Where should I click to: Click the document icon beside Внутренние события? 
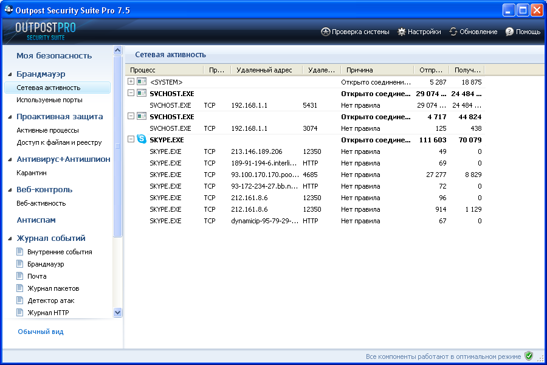coord(20,251)
